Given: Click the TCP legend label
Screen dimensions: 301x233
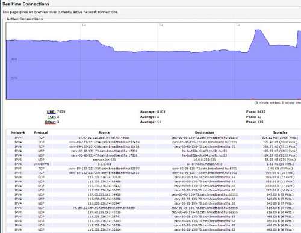Looking at the screenshot, I should [52, 117].
